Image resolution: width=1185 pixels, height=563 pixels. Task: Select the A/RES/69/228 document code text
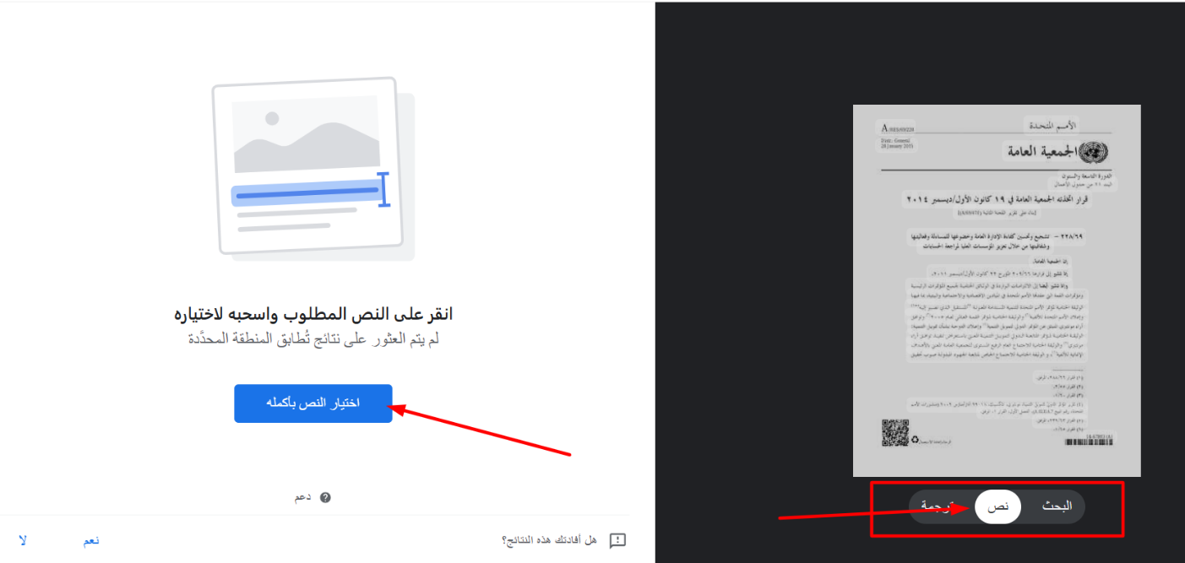click(x=897, y=128)
